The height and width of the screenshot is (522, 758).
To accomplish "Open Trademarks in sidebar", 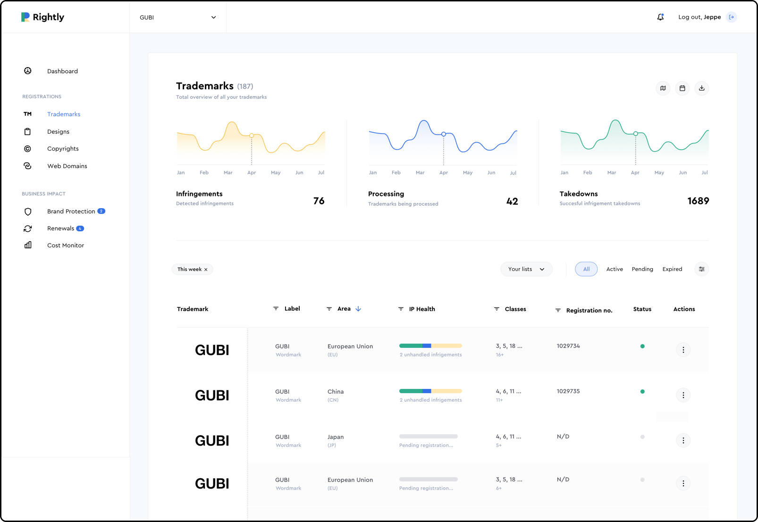I will pyautogui.click(x=64, y=114).
